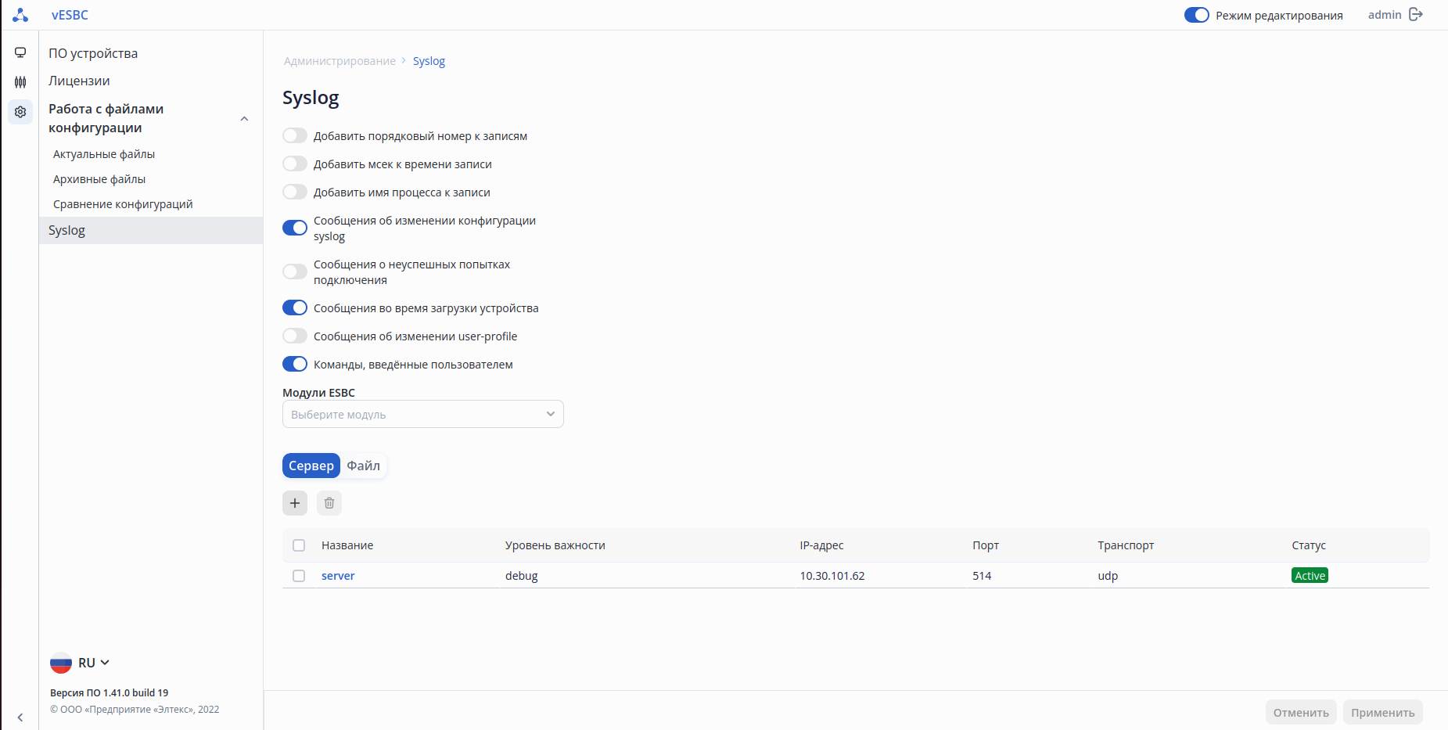Enable adding sequence number to records
The width and height of the screenshot is (1448, 730).
click(x=295, y=136)
